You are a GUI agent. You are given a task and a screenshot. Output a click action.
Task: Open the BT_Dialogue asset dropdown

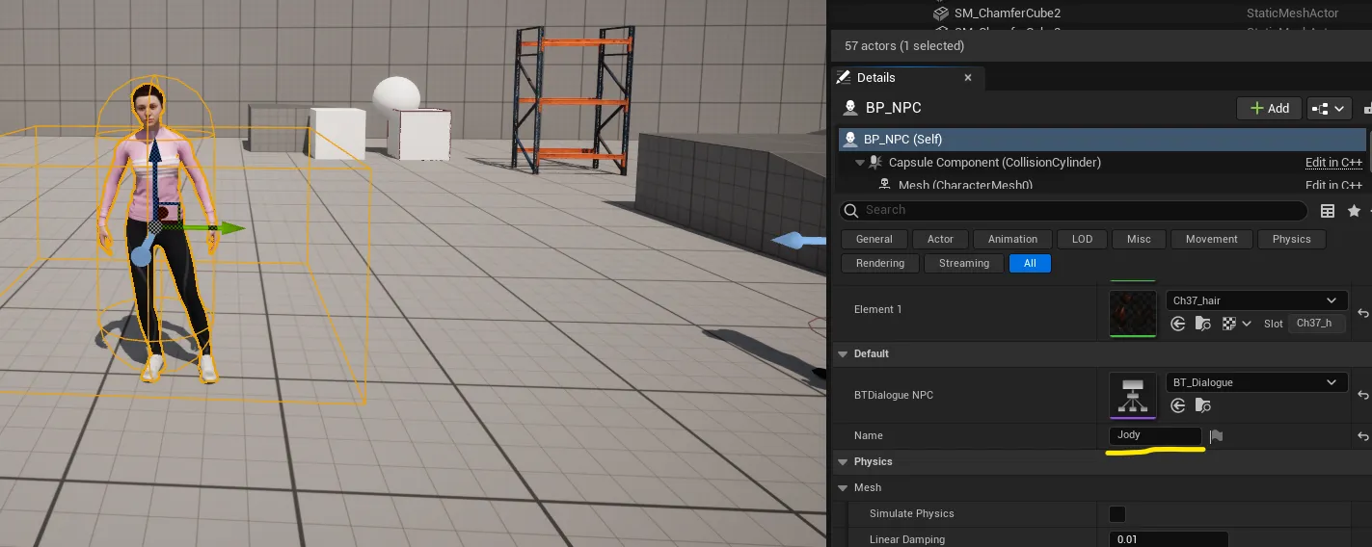(1256, 382)
